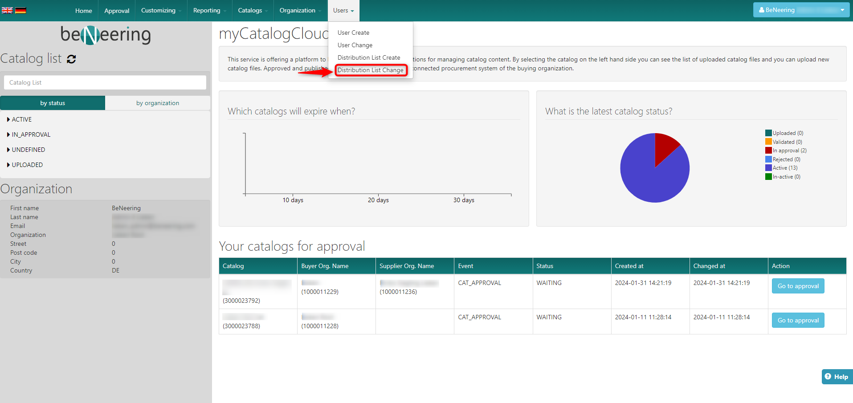The image size is (853, 403).
Task: Go to approval for catalog 3000023788
Action: (798, 320)
